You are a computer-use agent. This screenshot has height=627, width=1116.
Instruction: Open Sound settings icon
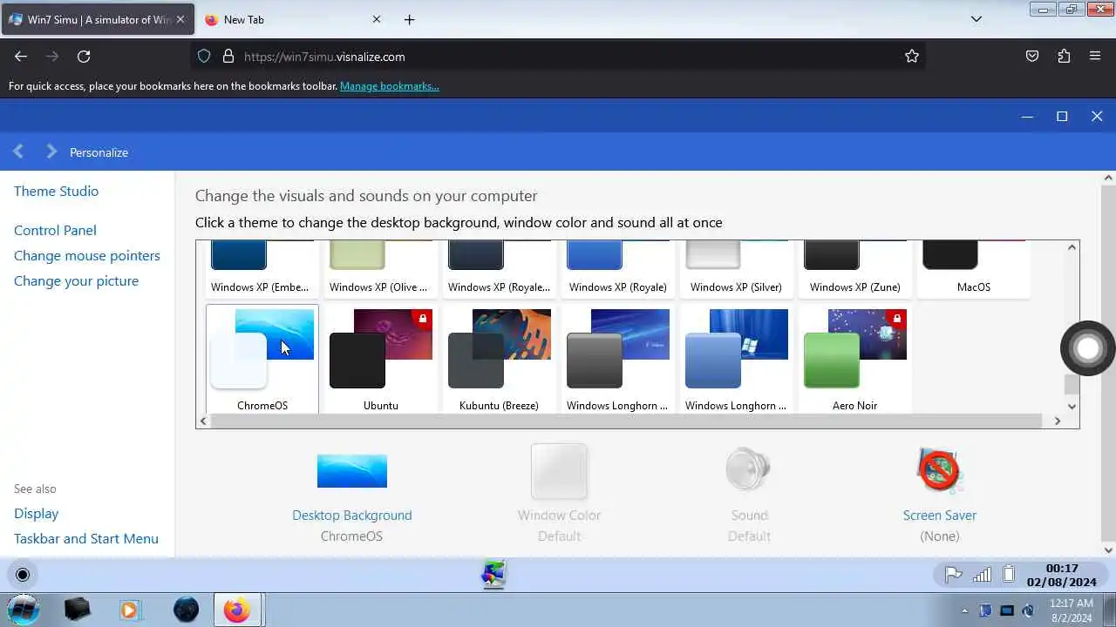tap(749, 469)
